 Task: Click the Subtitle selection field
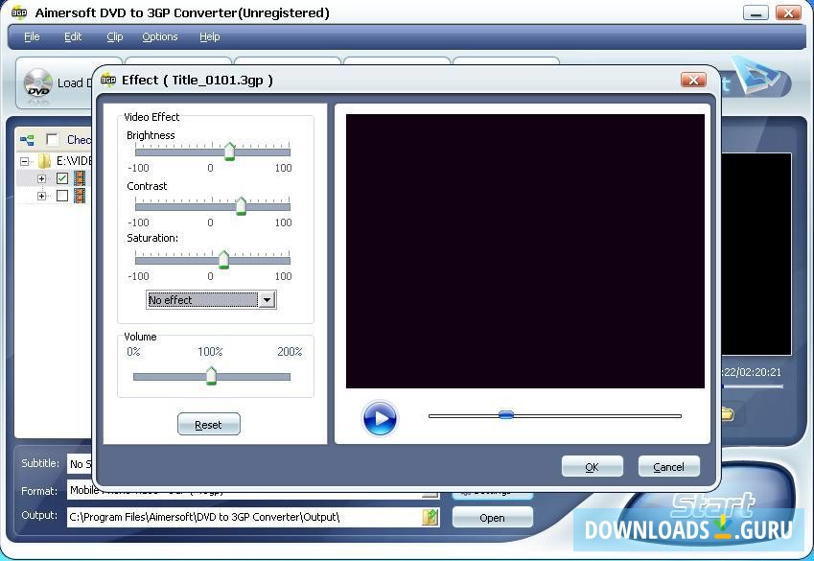pyautogui.click(x=80, y=464)
